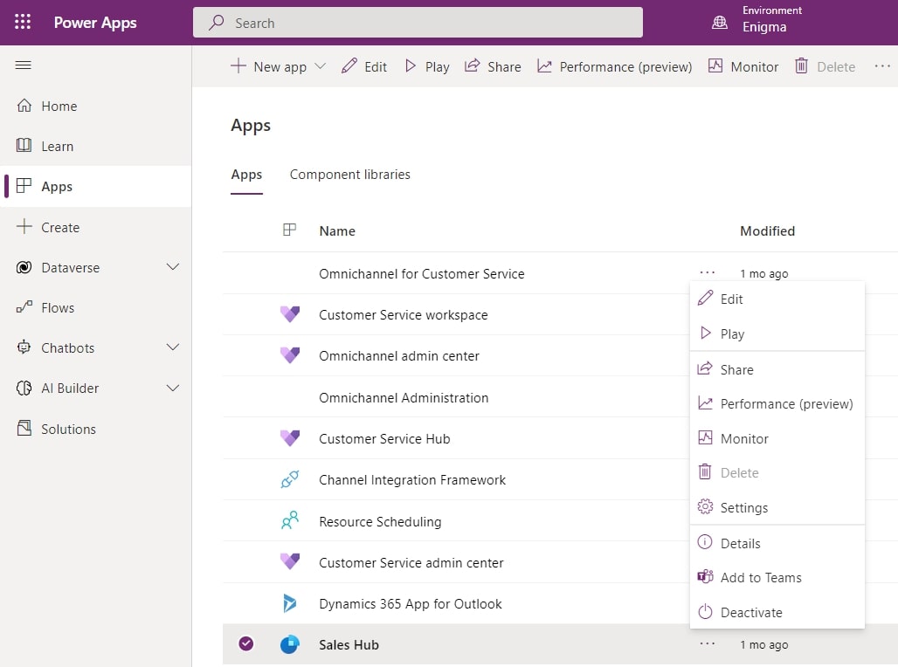Expand the Dataverse section chevron
898x667 pixels.
pos(171,267)
